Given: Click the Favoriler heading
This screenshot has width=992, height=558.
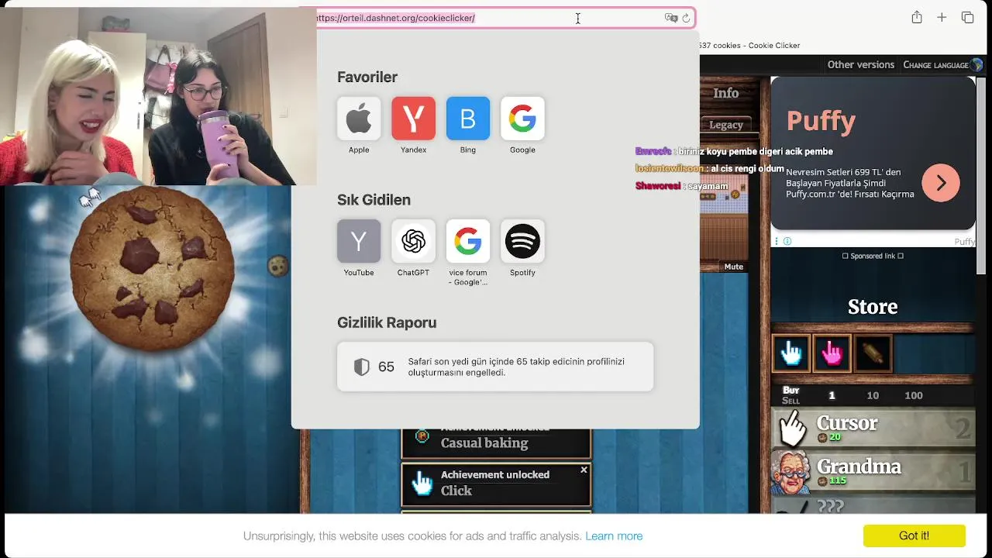Looking at the screenshot, I should coord(367,77).
